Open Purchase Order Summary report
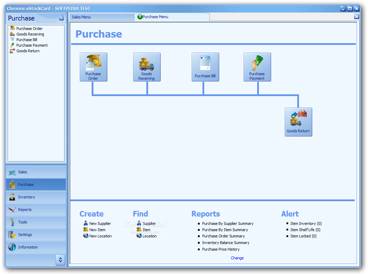 coord(223,236)
